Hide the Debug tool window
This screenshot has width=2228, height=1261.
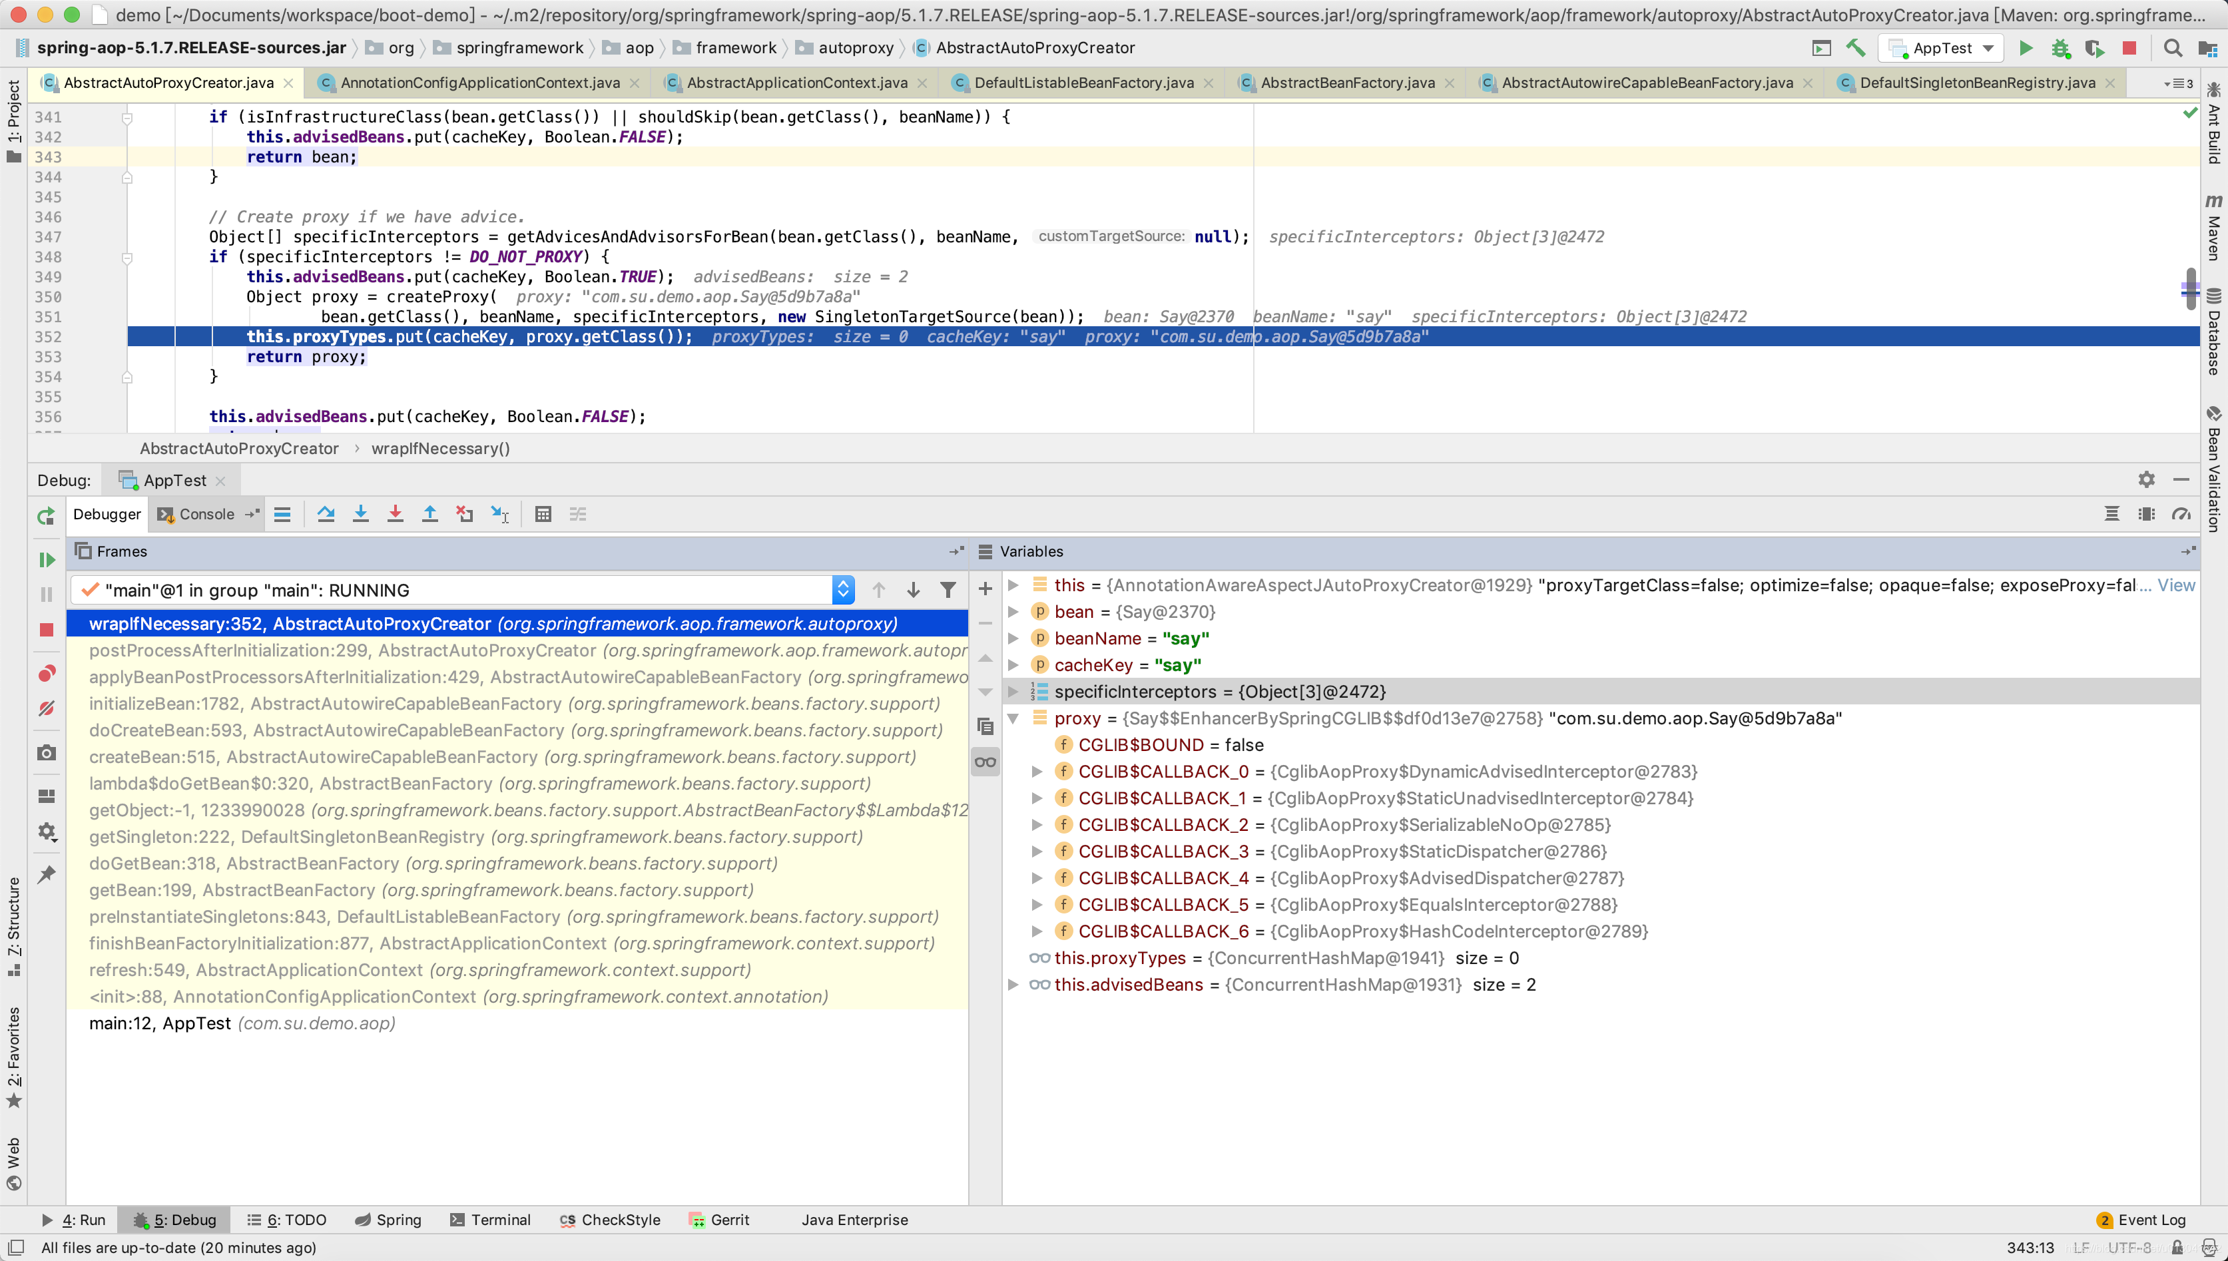(x=2181, y=480)
